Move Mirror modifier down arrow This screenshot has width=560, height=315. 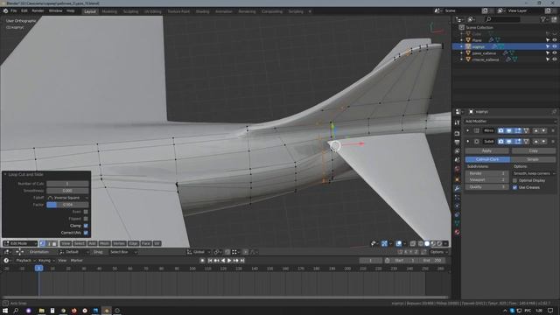coord(543,130)
